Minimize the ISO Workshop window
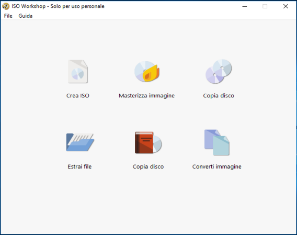The image size is (297, 235). click(x=245, y=6)
